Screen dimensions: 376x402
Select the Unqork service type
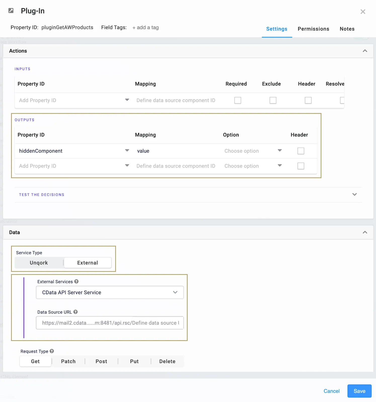pos(39,263)
